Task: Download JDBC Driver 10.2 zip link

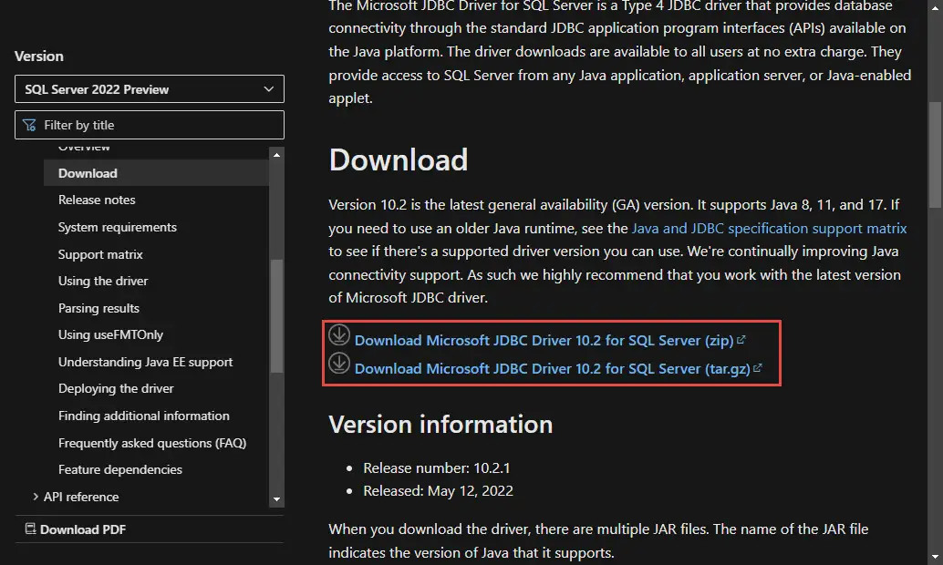Action: click(544, 340)
